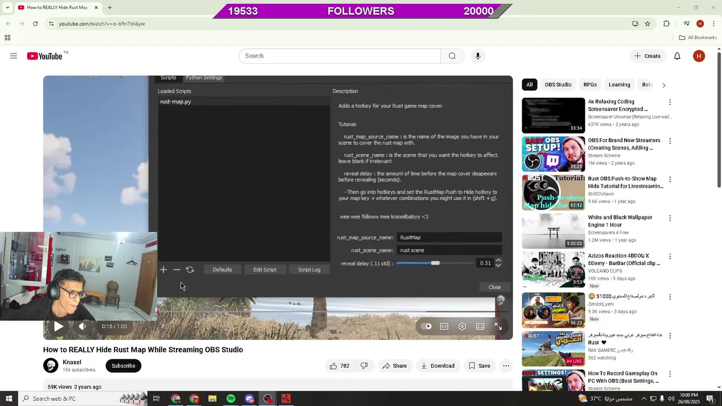Open 4k Relaxing Coding Screensaver thumbnail

click(x=553, y=116)
